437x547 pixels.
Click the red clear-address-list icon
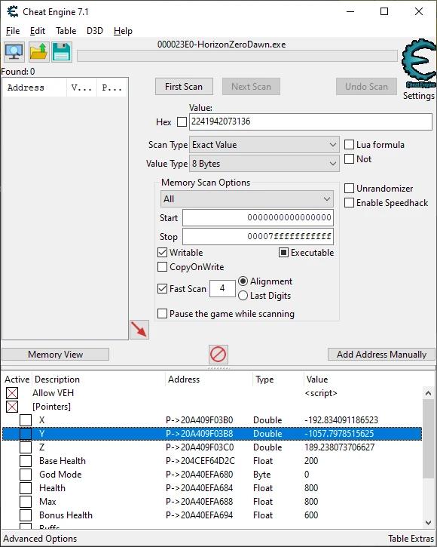[218, 355]
